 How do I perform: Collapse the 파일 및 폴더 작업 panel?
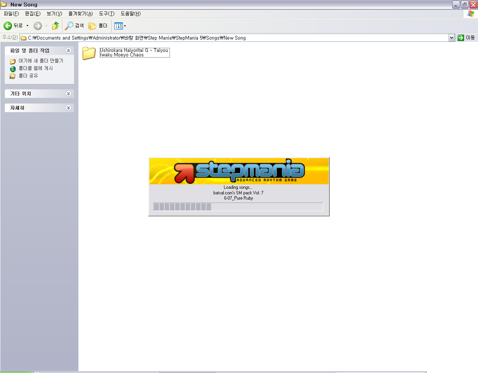pos(68,51)
